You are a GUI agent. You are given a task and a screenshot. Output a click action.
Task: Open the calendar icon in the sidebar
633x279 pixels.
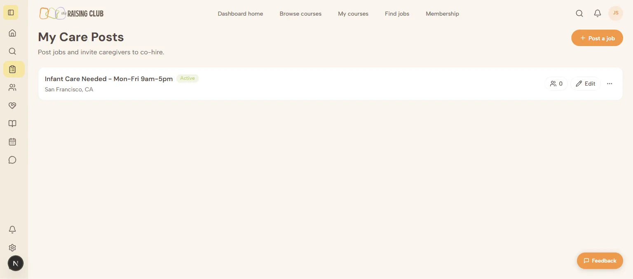[x=12, y=142]
